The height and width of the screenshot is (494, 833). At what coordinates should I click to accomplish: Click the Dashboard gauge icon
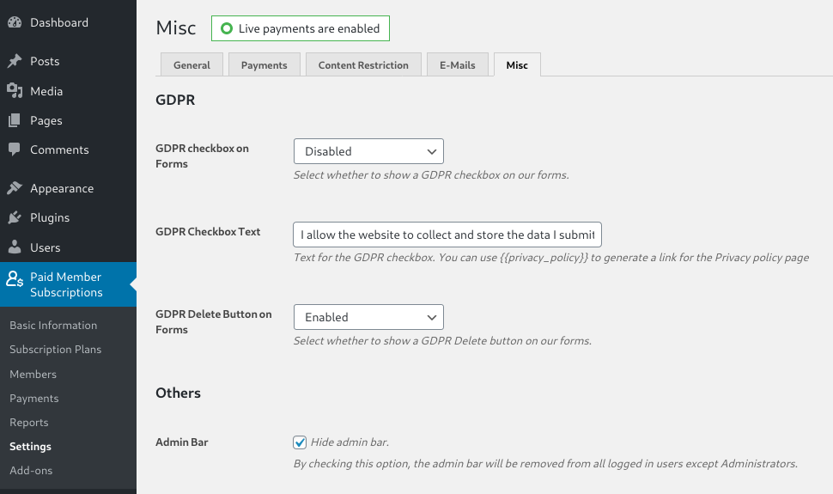click(x=15, y=22)
